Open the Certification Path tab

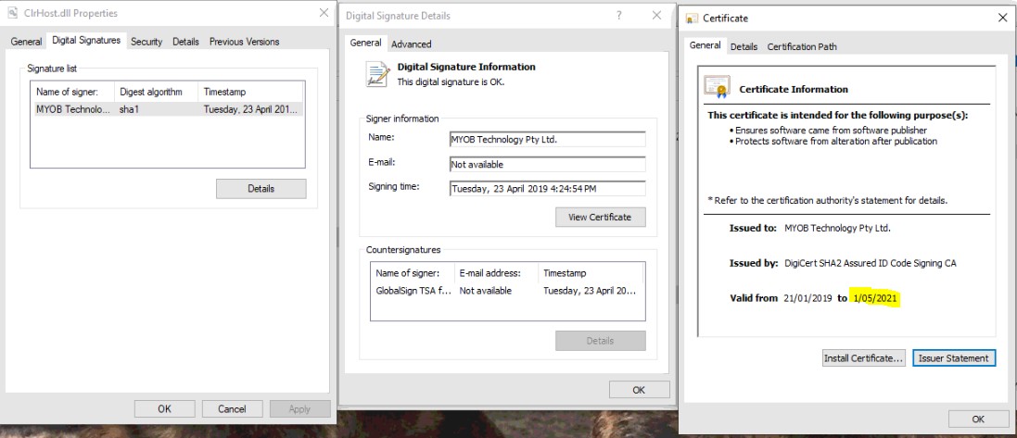(x=802, y=46)
